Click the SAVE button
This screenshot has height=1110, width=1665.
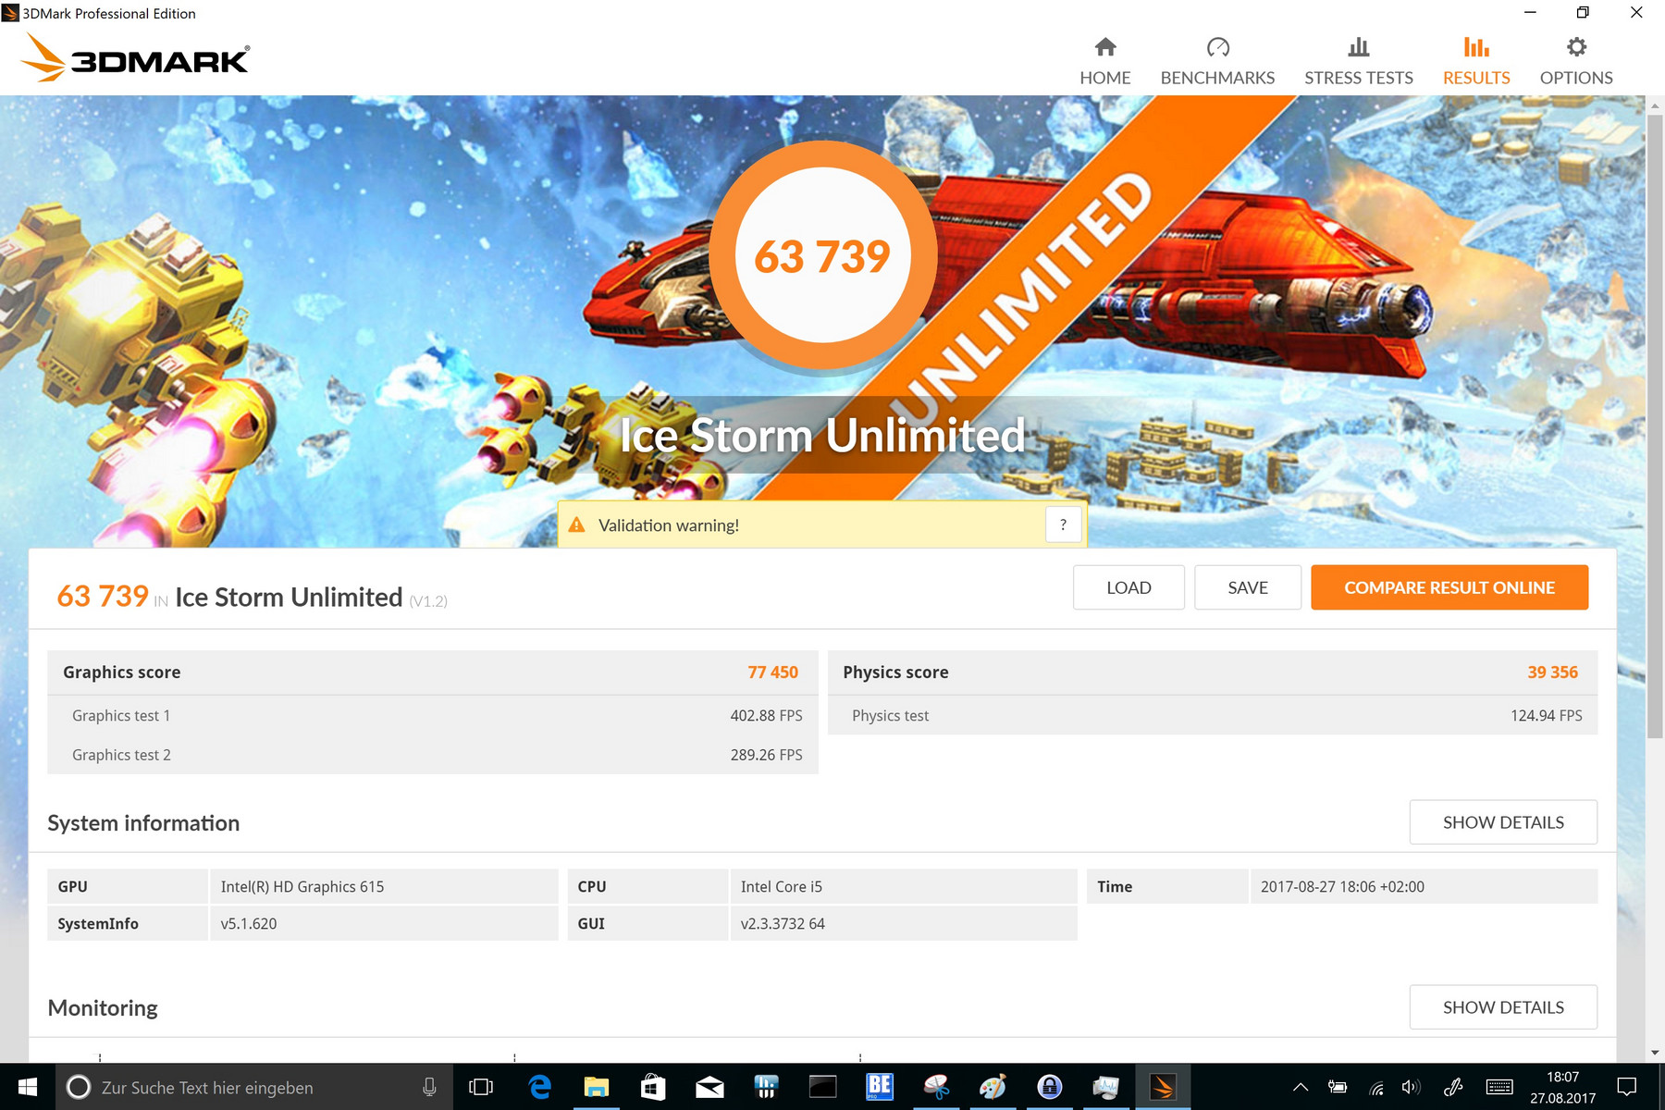(1248, 587)
